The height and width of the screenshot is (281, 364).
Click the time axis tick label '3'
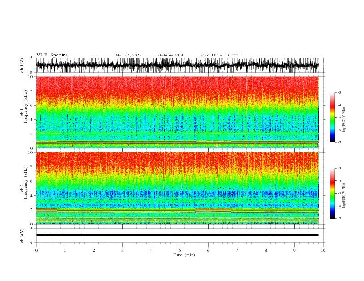122,250
